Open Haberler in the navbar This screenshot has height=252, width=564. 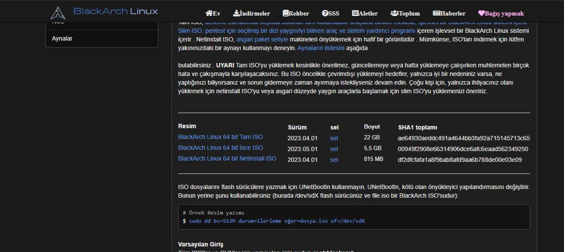pos(449,13)
